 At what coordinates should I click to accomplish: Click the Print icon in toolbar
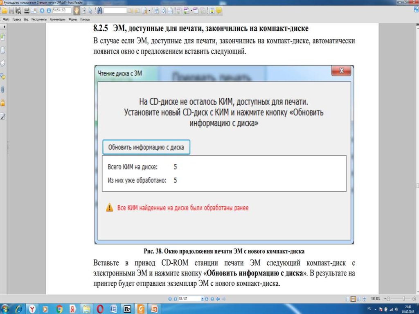(x=27, y=10)
